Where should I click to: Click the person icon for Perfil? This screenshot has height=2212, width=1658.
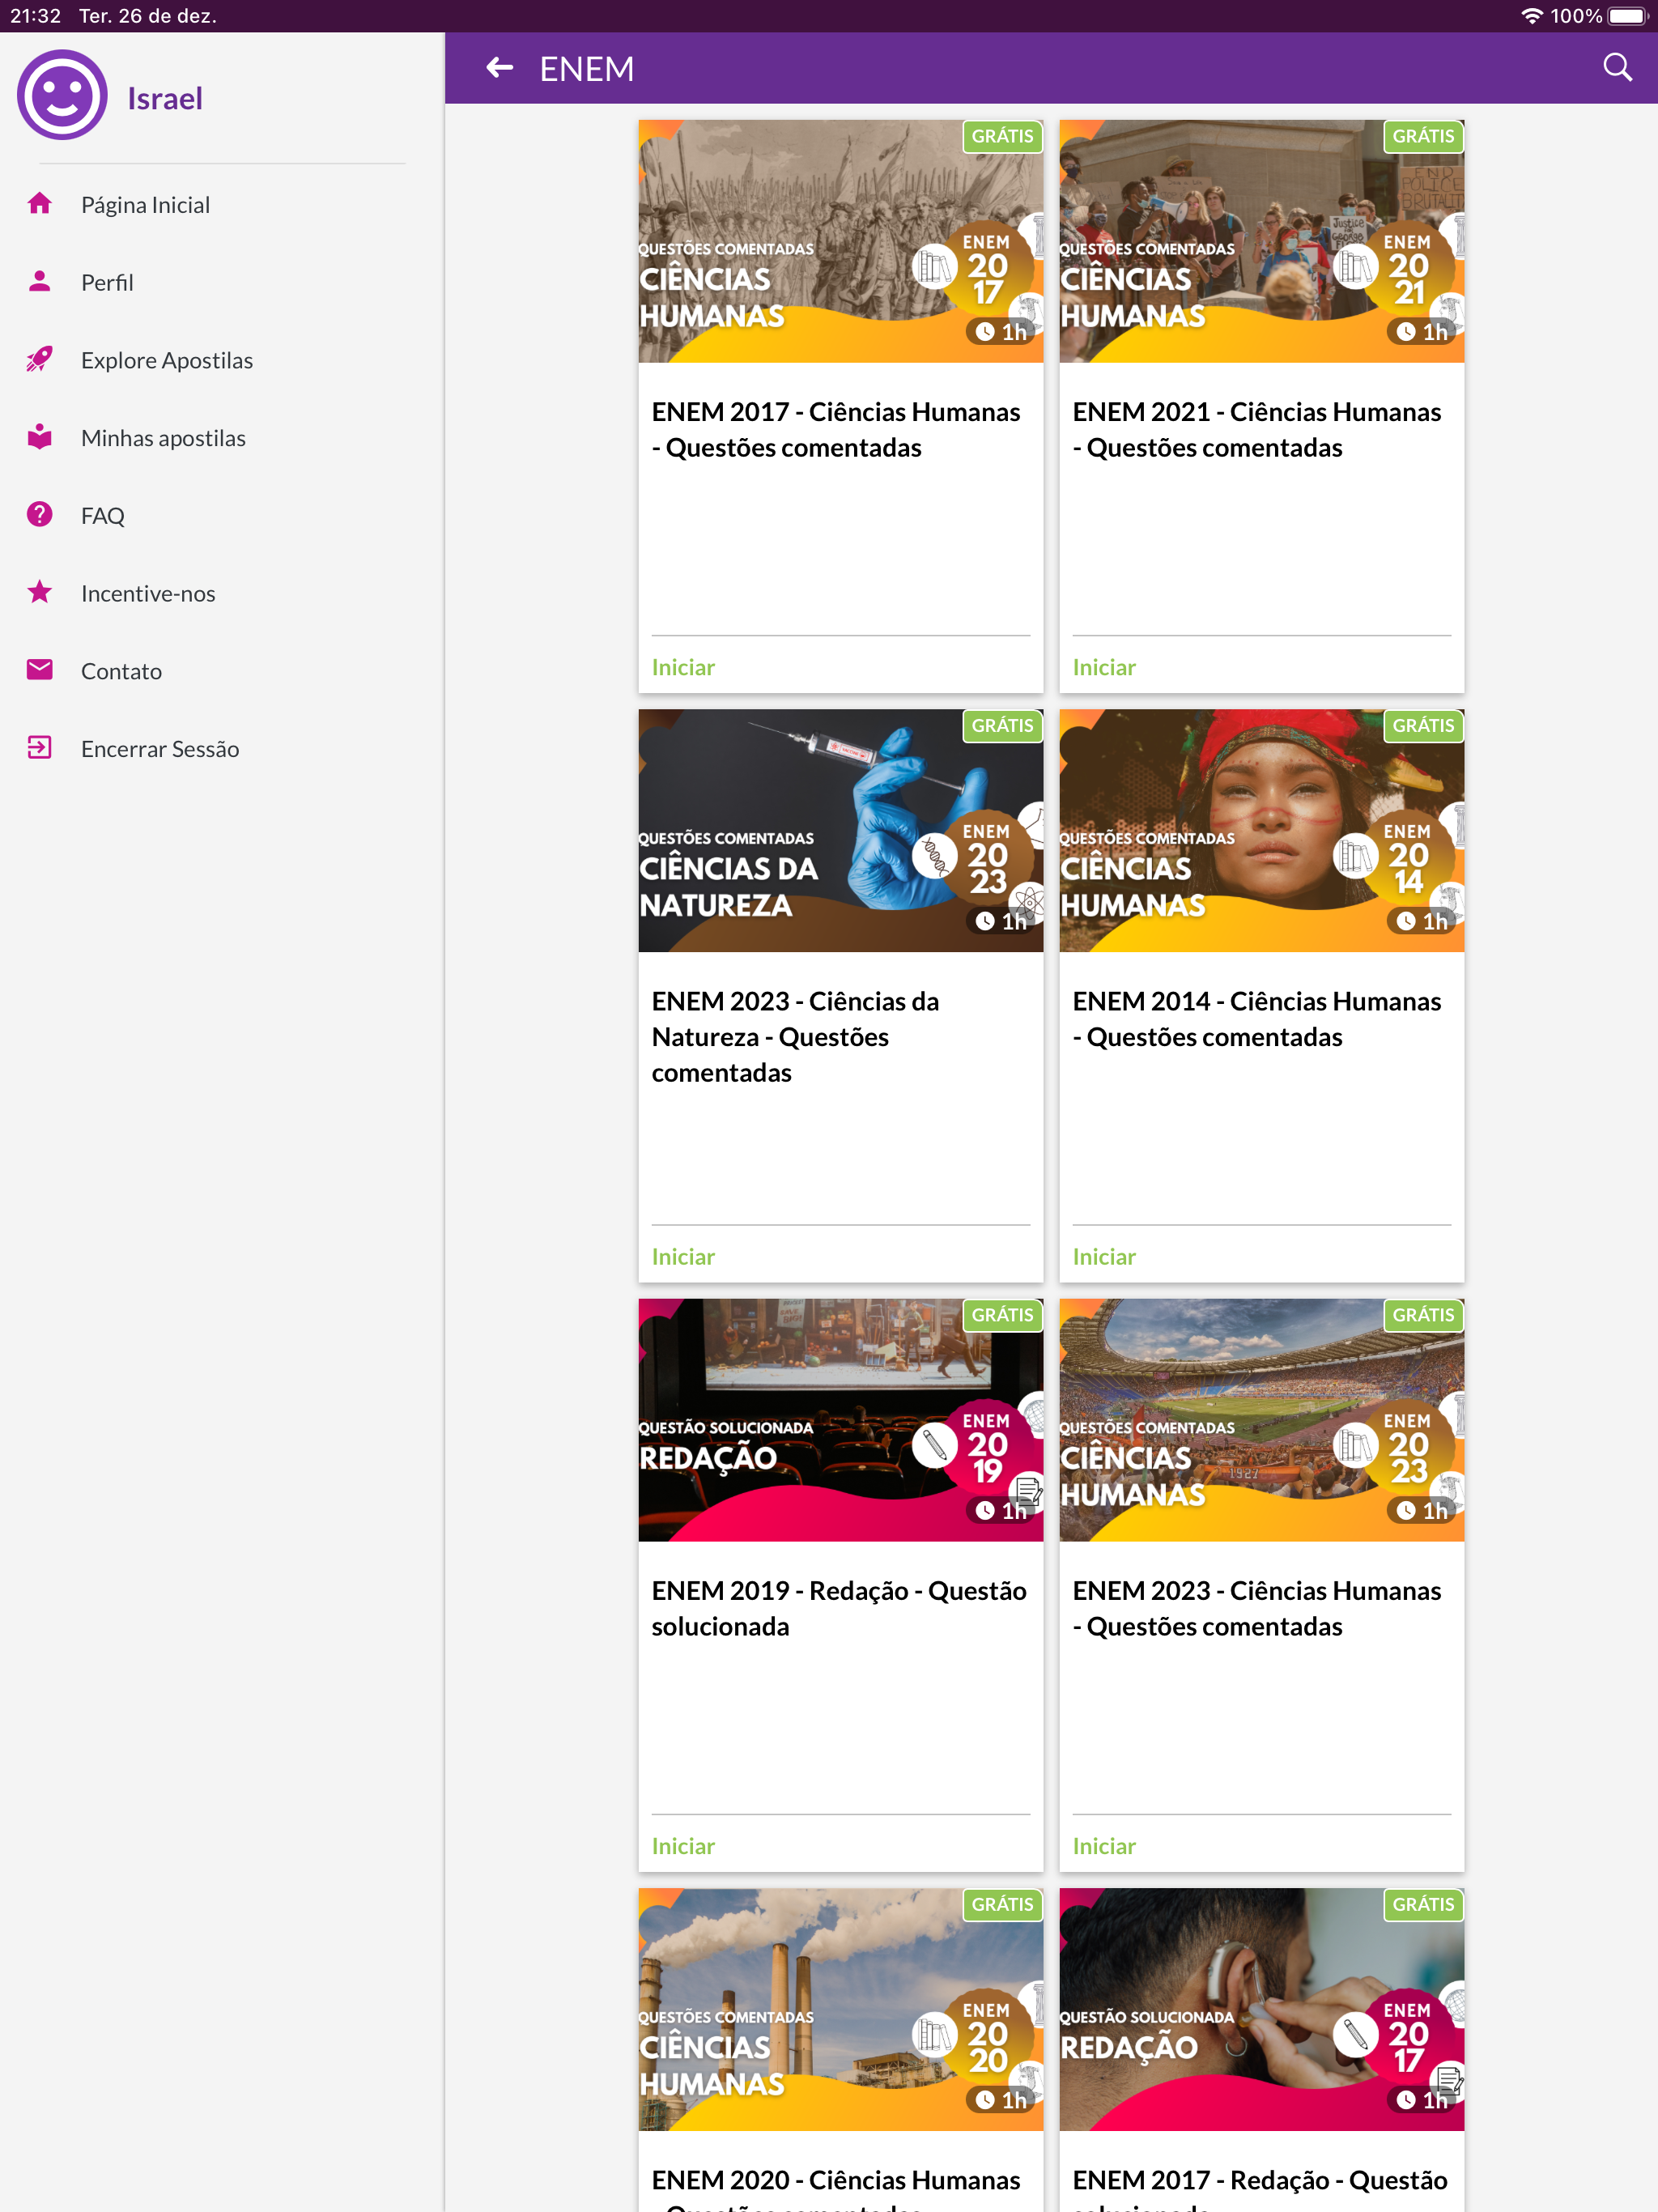tap(40, 281)
